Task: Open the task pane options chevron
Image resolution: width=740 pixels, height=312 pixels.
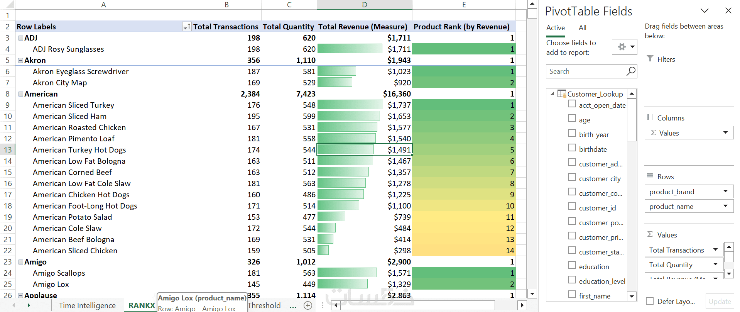Action: coord(705,11)
